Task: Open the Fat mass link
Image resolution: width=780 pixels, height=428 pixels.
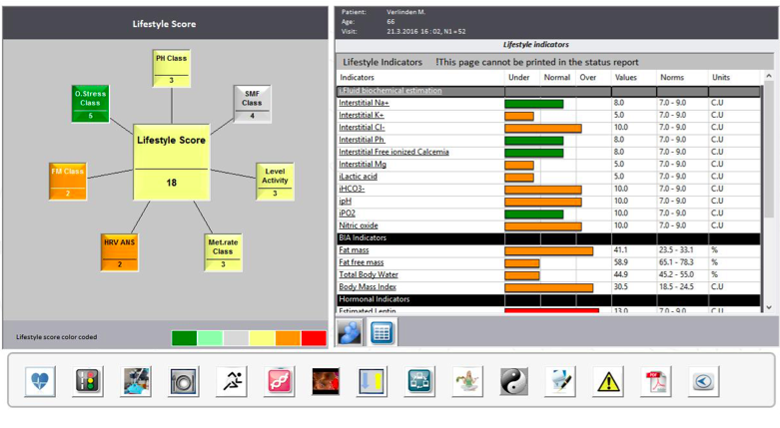Action: tap(354, 250)
